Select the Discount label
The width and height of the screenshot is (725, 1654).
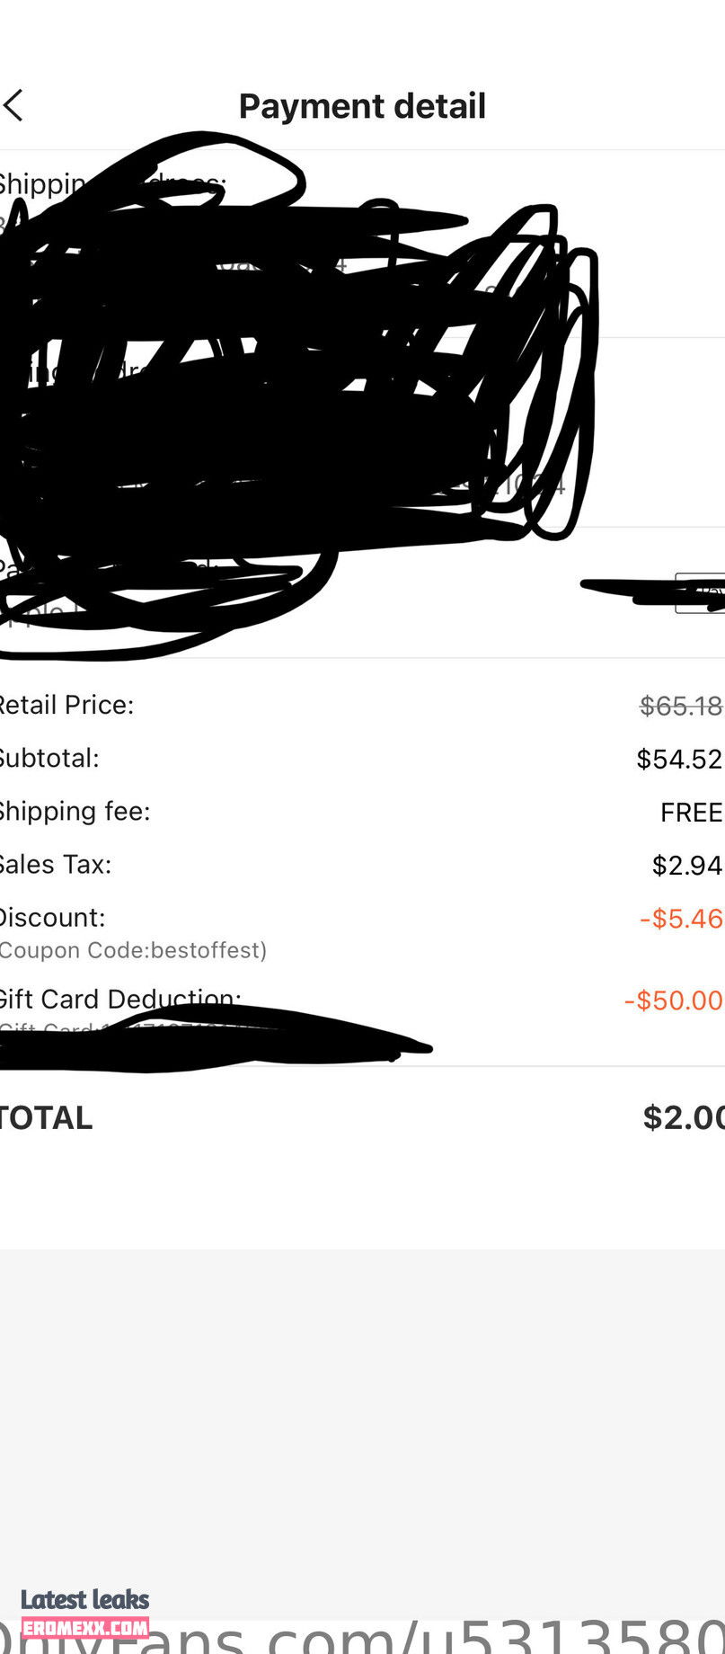(x=52, y=918)
